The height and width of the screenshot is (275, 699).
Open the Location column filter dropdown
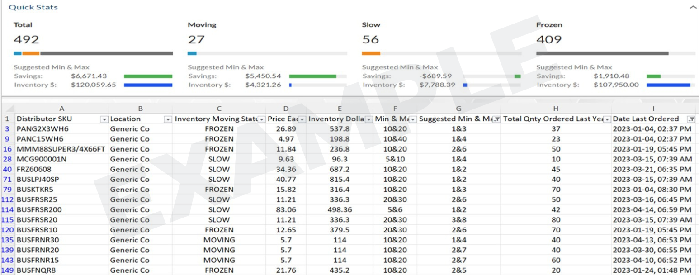(x=167, y=119)
